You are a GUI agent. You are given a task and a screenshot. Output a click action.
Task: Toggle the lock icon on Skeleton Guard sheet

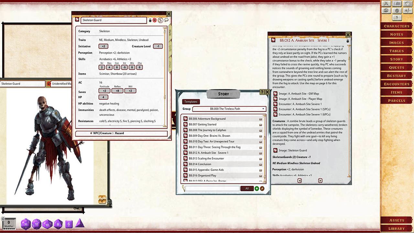point(150,20)
